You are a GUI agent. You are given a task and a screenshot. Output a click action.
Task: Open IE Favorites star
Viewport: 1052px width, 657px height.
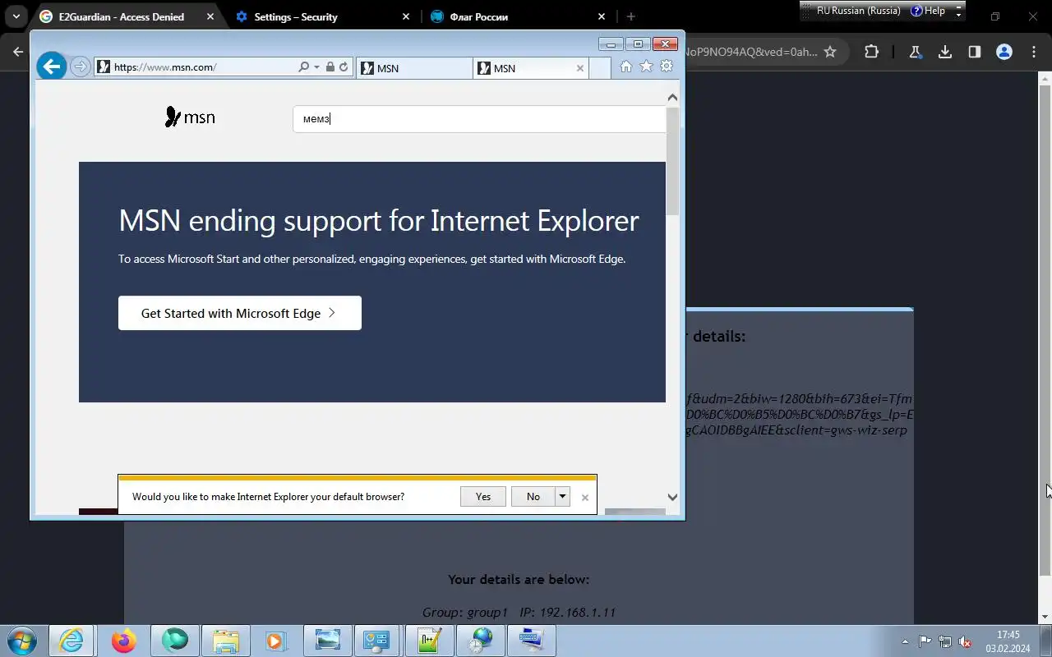coord(646,67)
